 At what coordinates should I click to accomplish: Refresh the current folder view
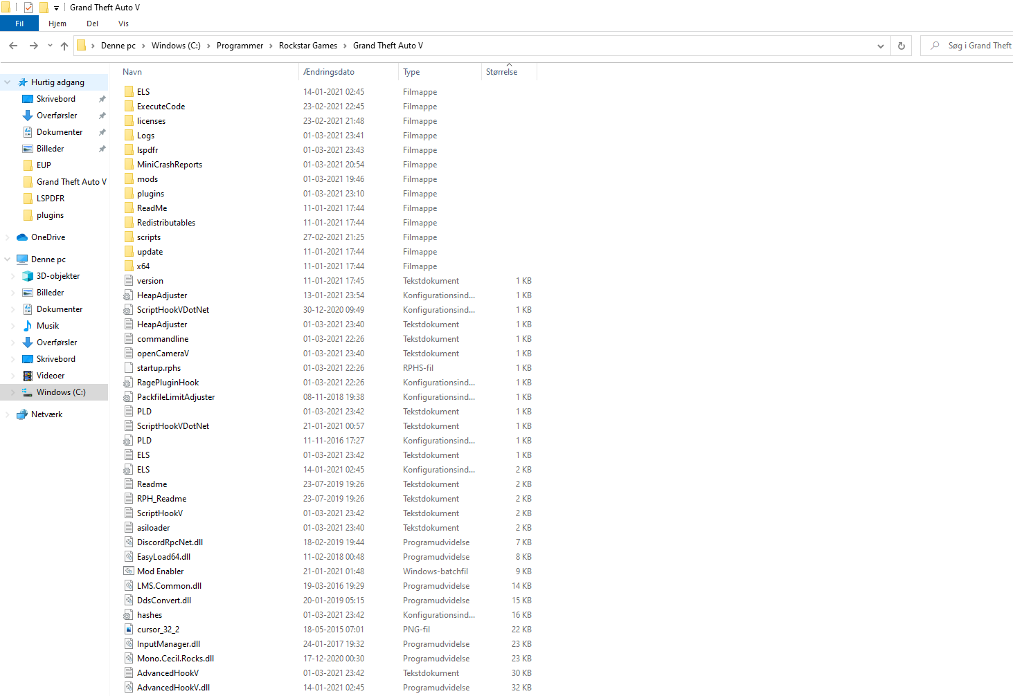click(x=902, y=46)
